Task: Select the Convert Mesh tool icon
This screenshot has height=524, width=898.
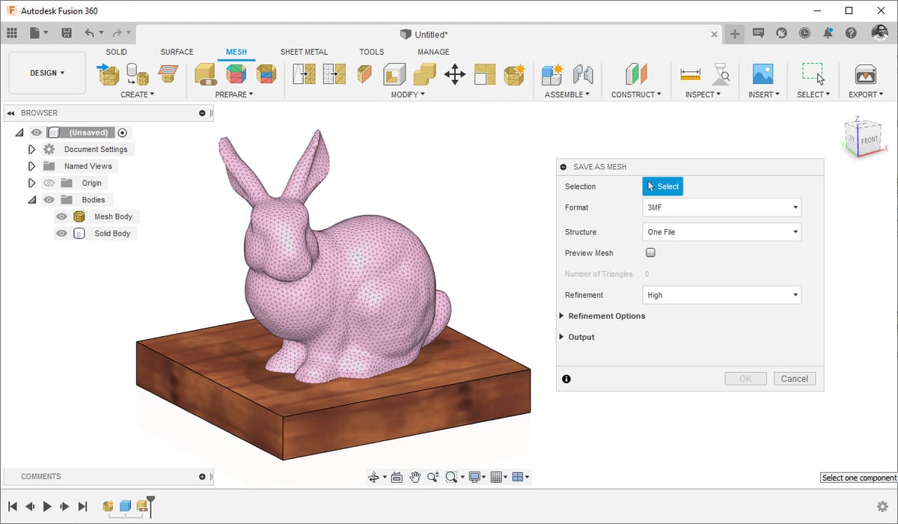Action: pyautogui.click(x=515, y=74)
